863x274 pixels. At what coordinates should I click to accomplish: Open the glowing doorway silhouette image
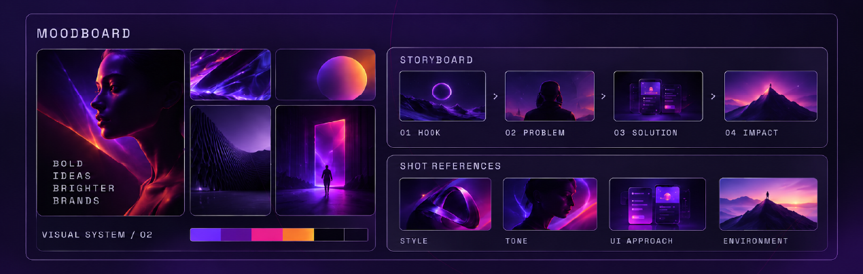[x=325, y=160]
